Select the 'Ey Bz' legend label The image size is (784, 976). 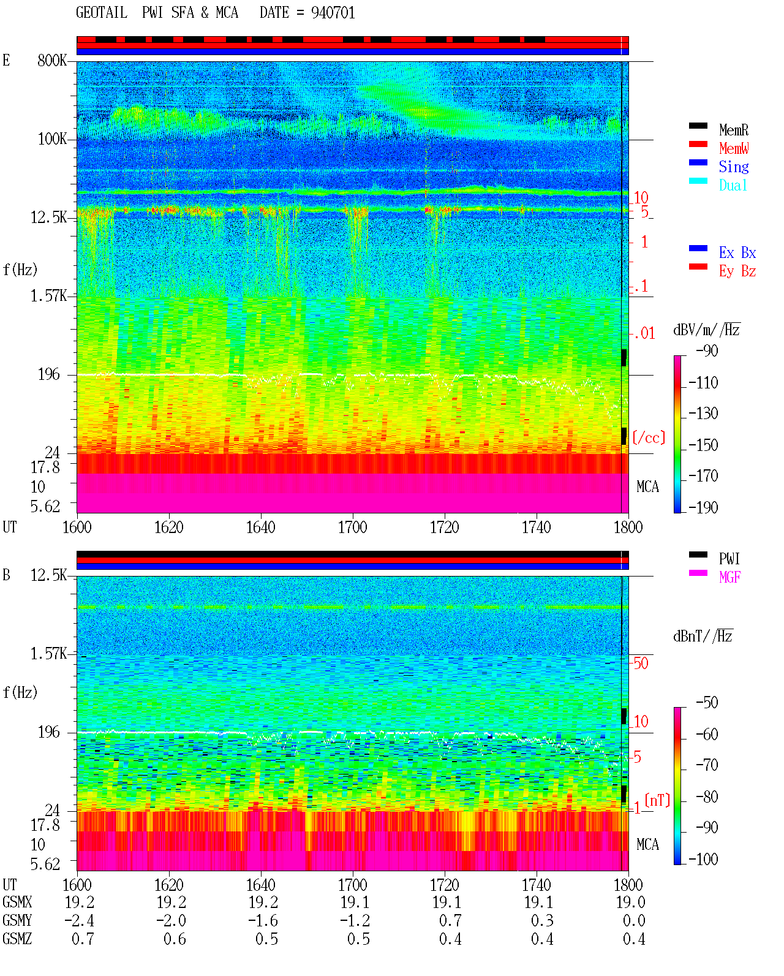[737, 271]
